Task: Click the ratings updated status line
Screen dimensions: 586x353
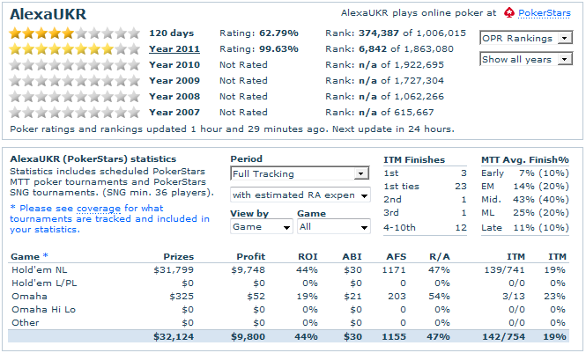Action: point(232,129)
